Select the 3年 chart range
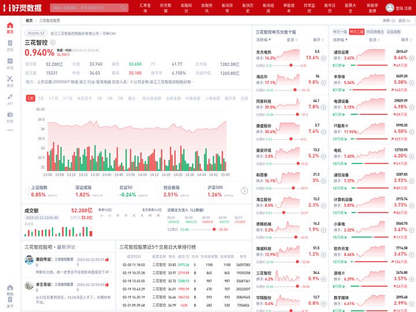The height and width of the screenshot is (312, 416). click(x=110, y=98)
